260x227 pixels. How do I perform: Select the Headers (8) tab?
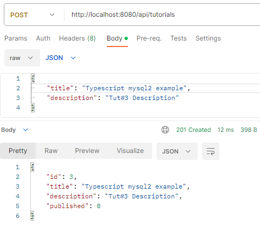pyautogui.click(x=77, y=38)
